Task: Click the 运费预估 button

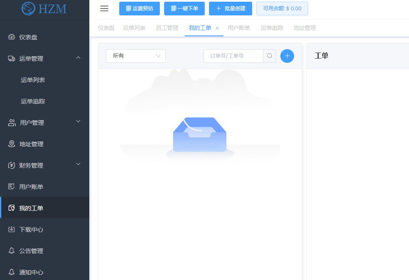Action: pos(139,9)
